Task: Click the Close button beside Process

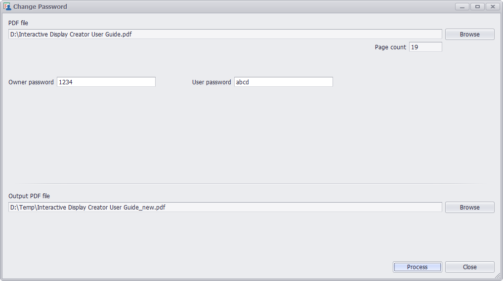Action: 469,267
